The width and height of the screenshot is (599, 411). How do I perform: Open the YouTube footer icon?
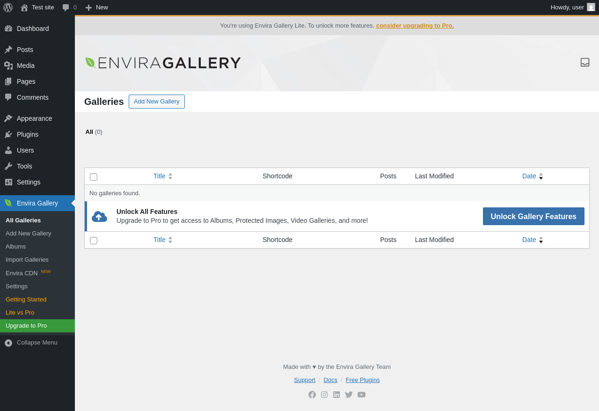coord(361,395)
